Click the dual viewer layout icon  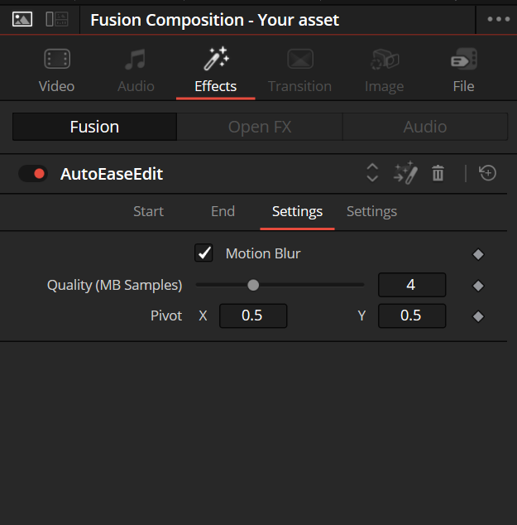coord(57,19)
